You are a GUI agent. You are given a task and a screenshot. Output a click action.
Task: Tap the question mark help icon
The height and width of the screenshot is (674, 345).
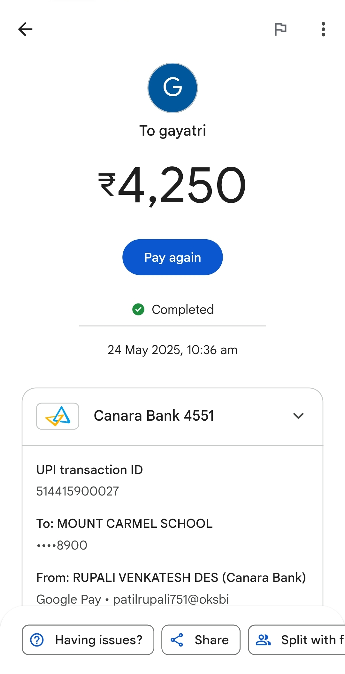pos(37,640)
